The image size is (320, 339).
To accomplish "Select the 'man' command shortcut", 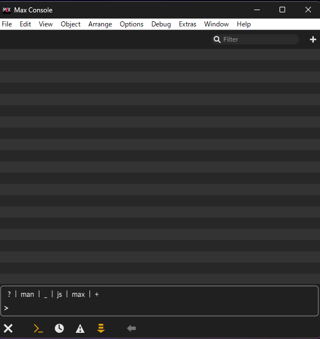I will click(28, 295).
